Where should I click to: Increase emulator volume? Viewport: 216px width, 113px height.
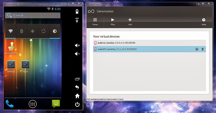[77, 45]
